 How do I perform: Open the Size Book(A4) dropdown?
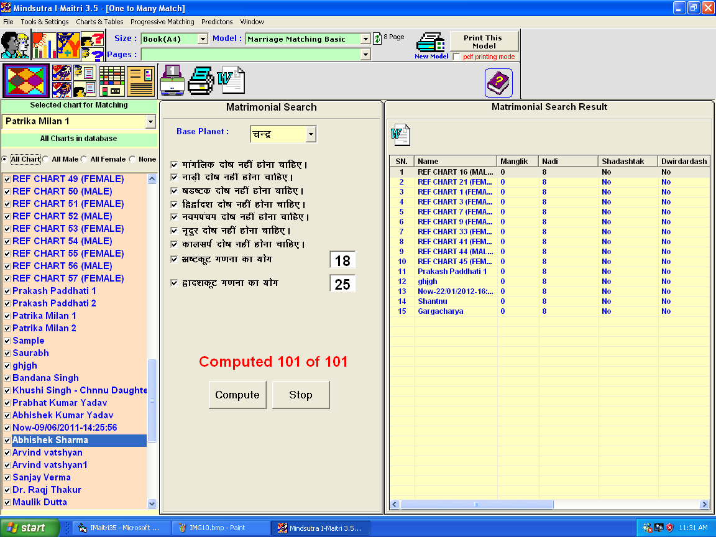click(203, 39)
